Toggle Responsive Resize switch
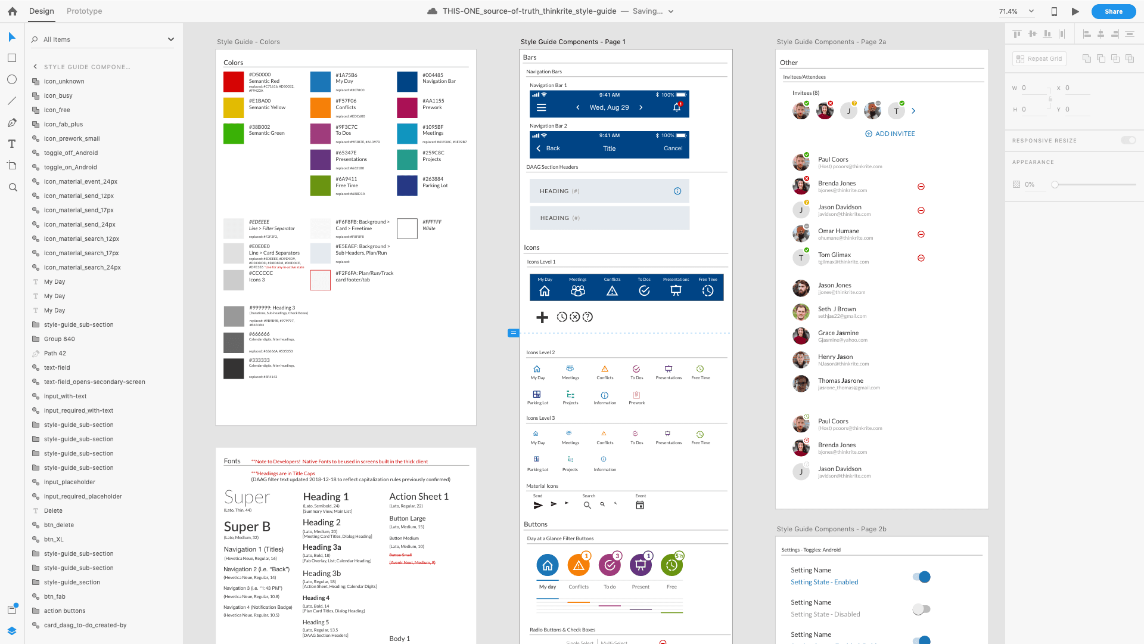Viewport: 1144px width, 644px height. tap(1128, 140)
